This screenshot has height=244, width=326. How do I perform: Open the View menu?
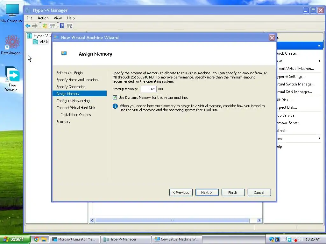pos(58,18)
